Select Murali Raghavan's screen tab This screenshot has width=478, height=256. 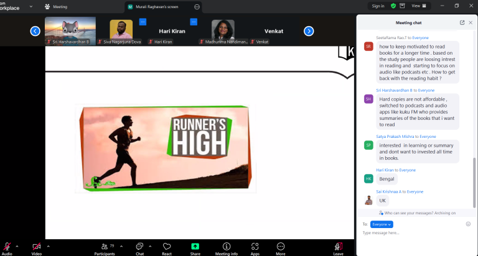pyautogui.click(x=157, y=7)
